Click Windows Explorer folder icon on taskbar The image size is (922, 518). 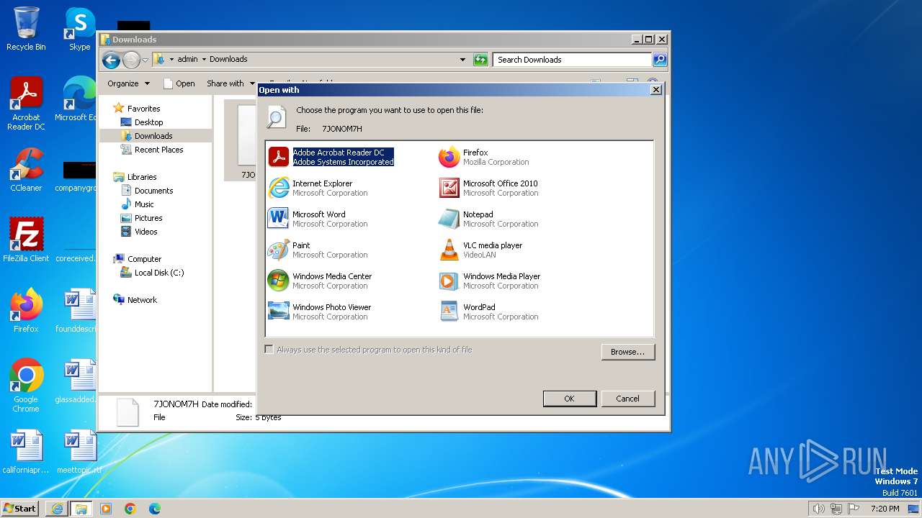[x=81, y=509]
